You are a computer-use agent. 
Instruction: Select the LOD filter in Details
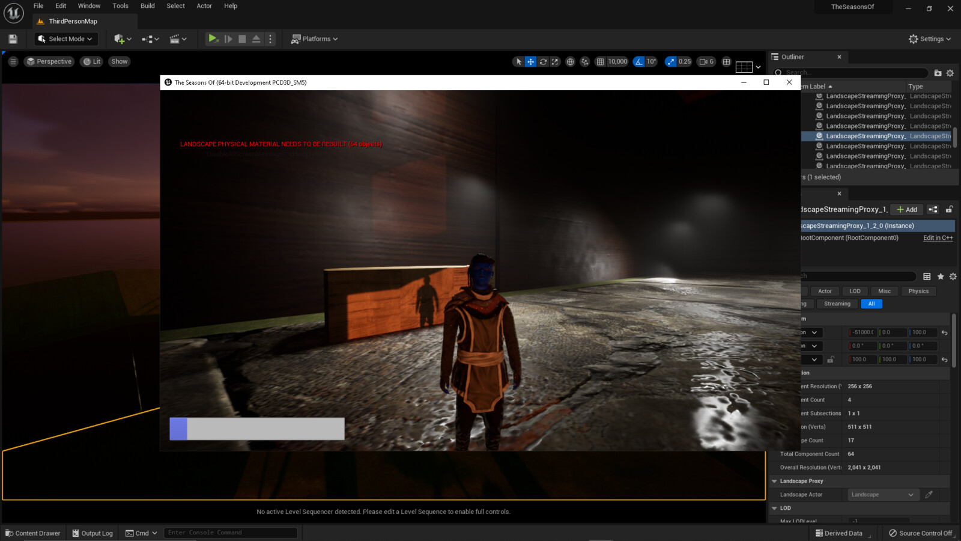[x=855, y=292]
